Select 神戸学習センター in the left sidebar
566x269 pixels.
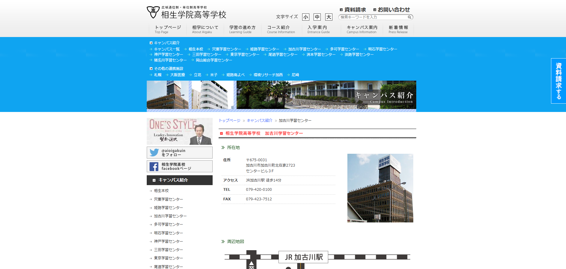168,242
